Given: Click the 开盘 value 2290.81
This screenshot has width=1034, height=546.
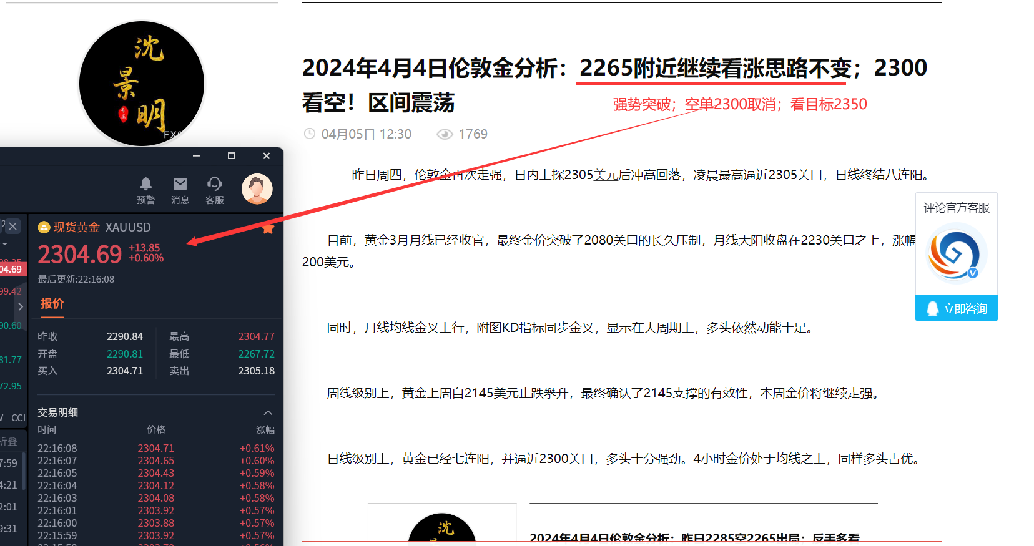Looking at the screenshot, I should [x=125, y=354].
